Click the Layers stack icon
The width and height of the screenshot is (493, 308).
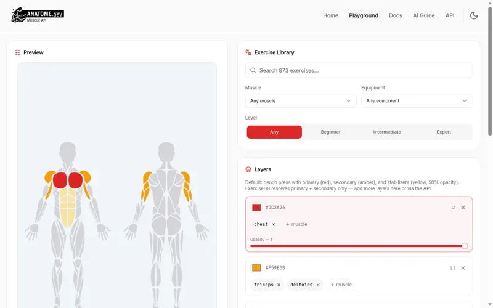coord(248,169)
